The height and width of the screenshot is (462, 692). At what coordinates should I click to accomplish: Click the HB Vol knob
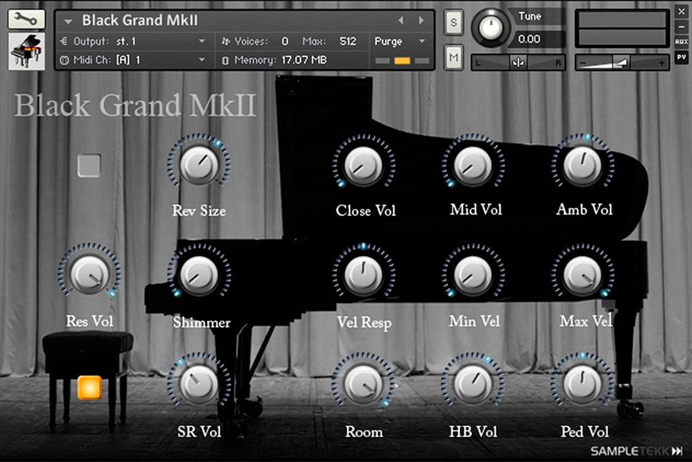click(473, 385)
